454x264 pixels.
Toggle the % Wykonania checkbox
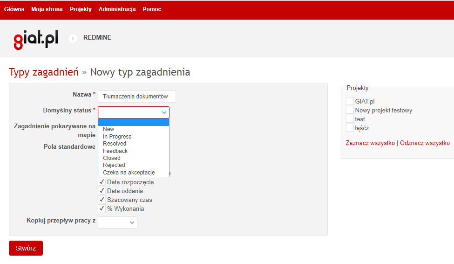[x=102, y=208]
